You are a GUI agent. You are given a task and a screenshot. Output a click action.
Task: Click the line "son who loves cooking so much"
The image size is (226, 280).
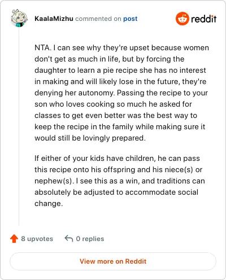point(113,104)
